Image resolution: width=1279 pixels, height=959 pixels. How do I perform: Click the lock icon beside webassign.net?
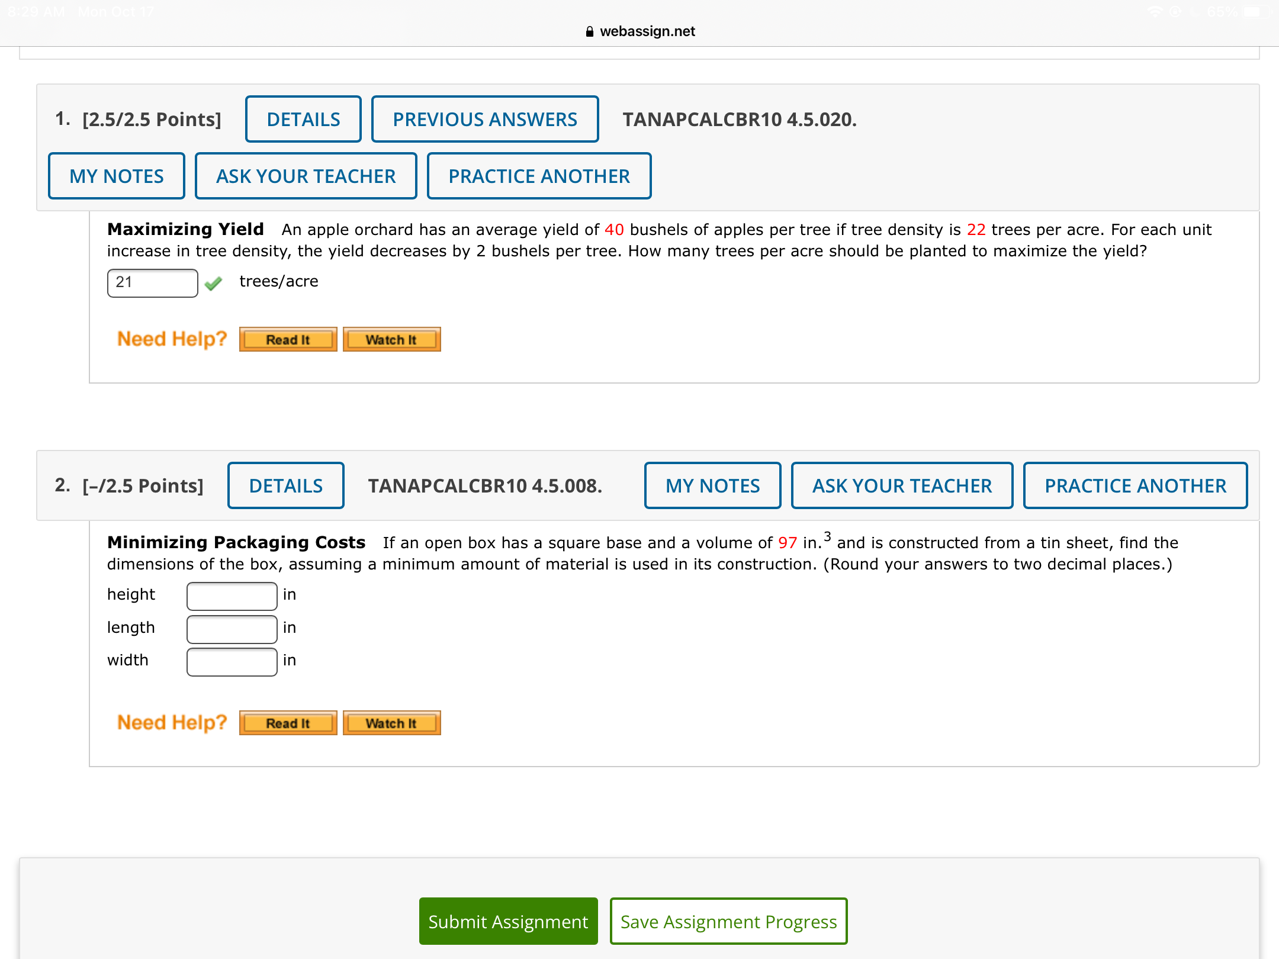coord(589,31)
